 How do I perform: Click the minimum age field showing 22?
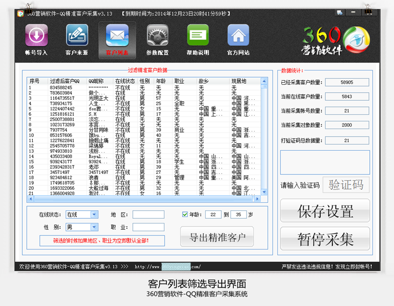pyautogui.click(x=213, y=214)
